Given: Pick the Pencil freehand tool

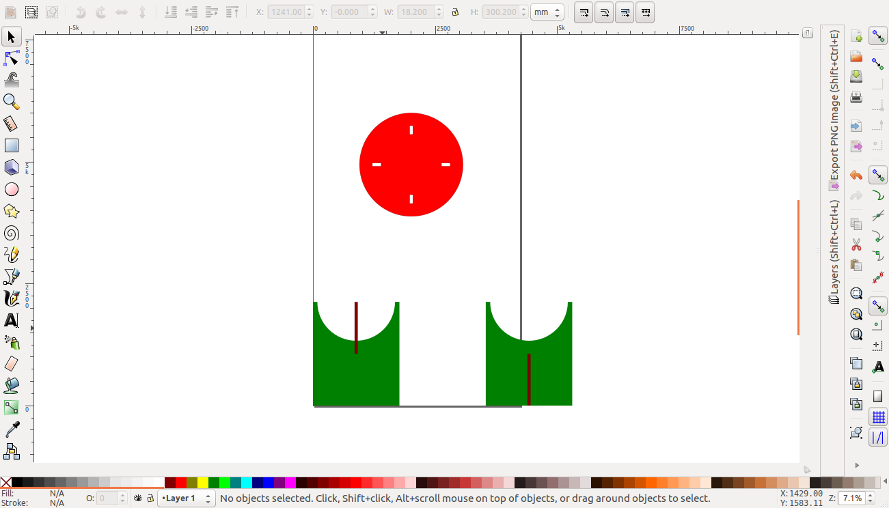Looking at the screenshot, I should tap(12, 255).
